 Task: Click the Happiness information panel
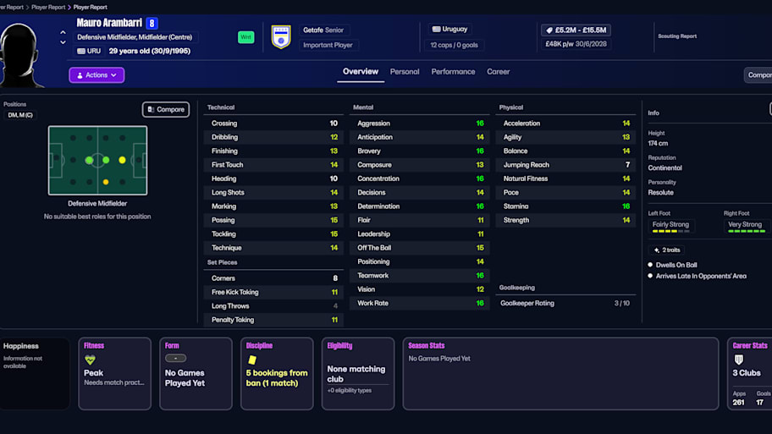pyautogui.click(x=35, y=373)
